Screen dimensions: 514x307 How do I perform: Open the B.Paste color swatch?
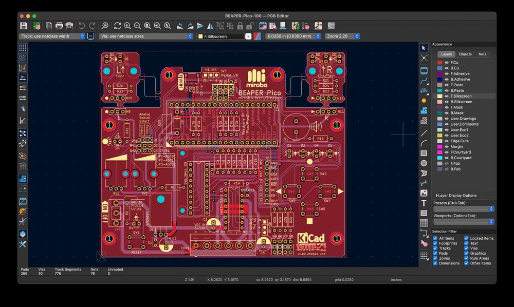pos(439,90)
